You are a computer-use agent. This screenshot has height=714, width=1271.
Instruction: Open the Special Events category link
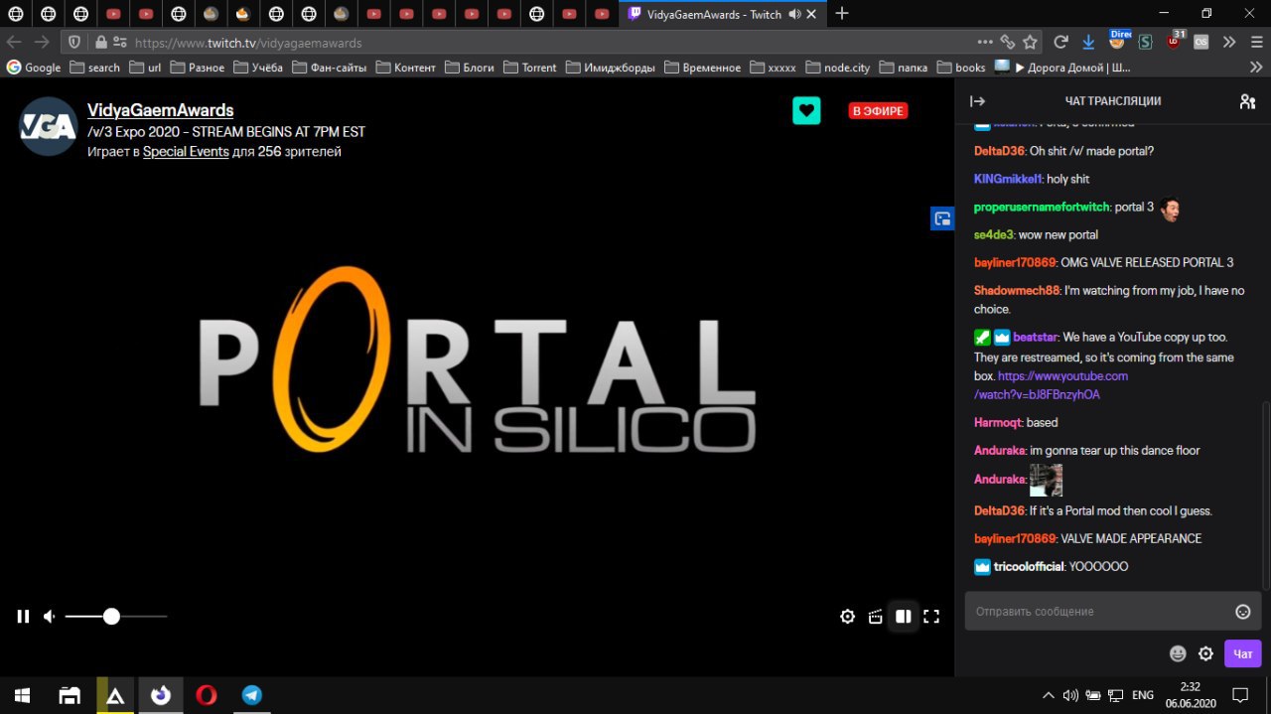pos(186,152)
